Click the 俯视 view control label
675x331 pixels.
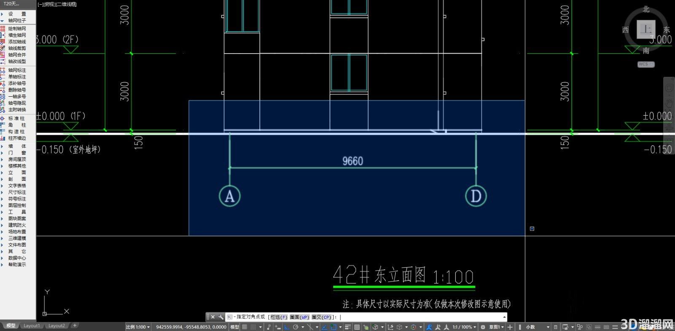coord(49,4)
